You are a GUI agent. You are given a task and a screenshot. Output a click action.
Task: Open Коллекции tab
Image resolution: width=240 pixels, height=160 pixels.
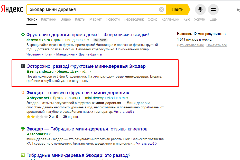(x=170, y=20)
